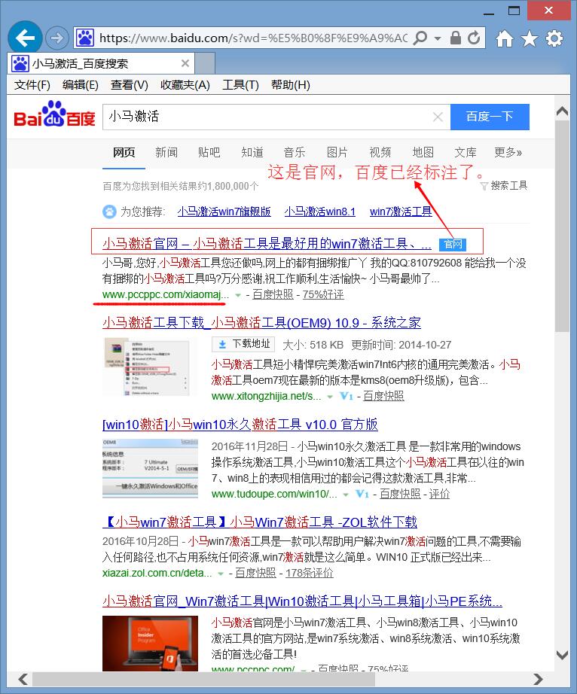The width and height of the screenshot is (577, 694).
Task: Click the 系统之家 result thumbnail image
Action: [x=150, y=367]
